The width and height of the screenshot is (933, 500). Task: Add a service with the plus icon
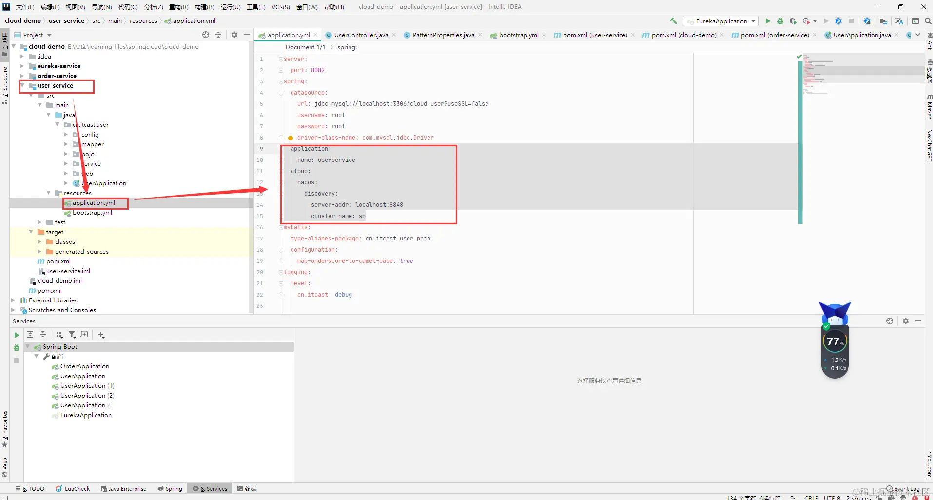pos(101,334)
